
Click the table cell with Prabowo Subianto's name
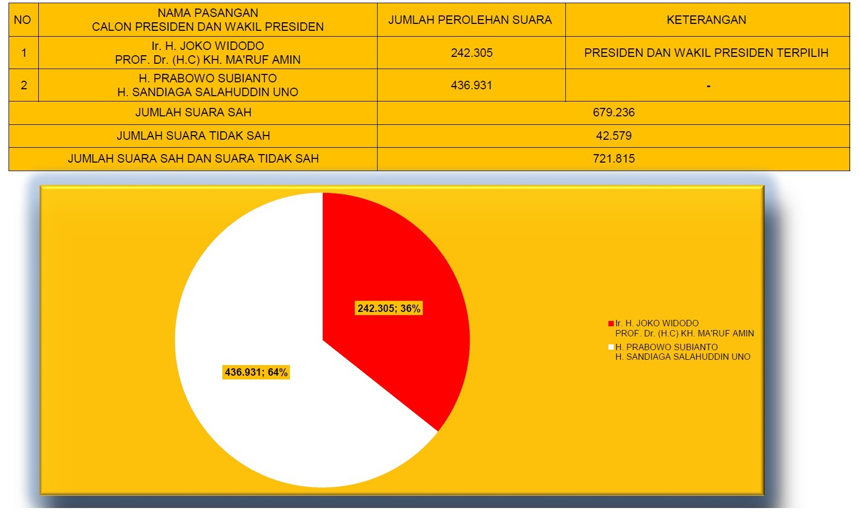tap(207, 85)
